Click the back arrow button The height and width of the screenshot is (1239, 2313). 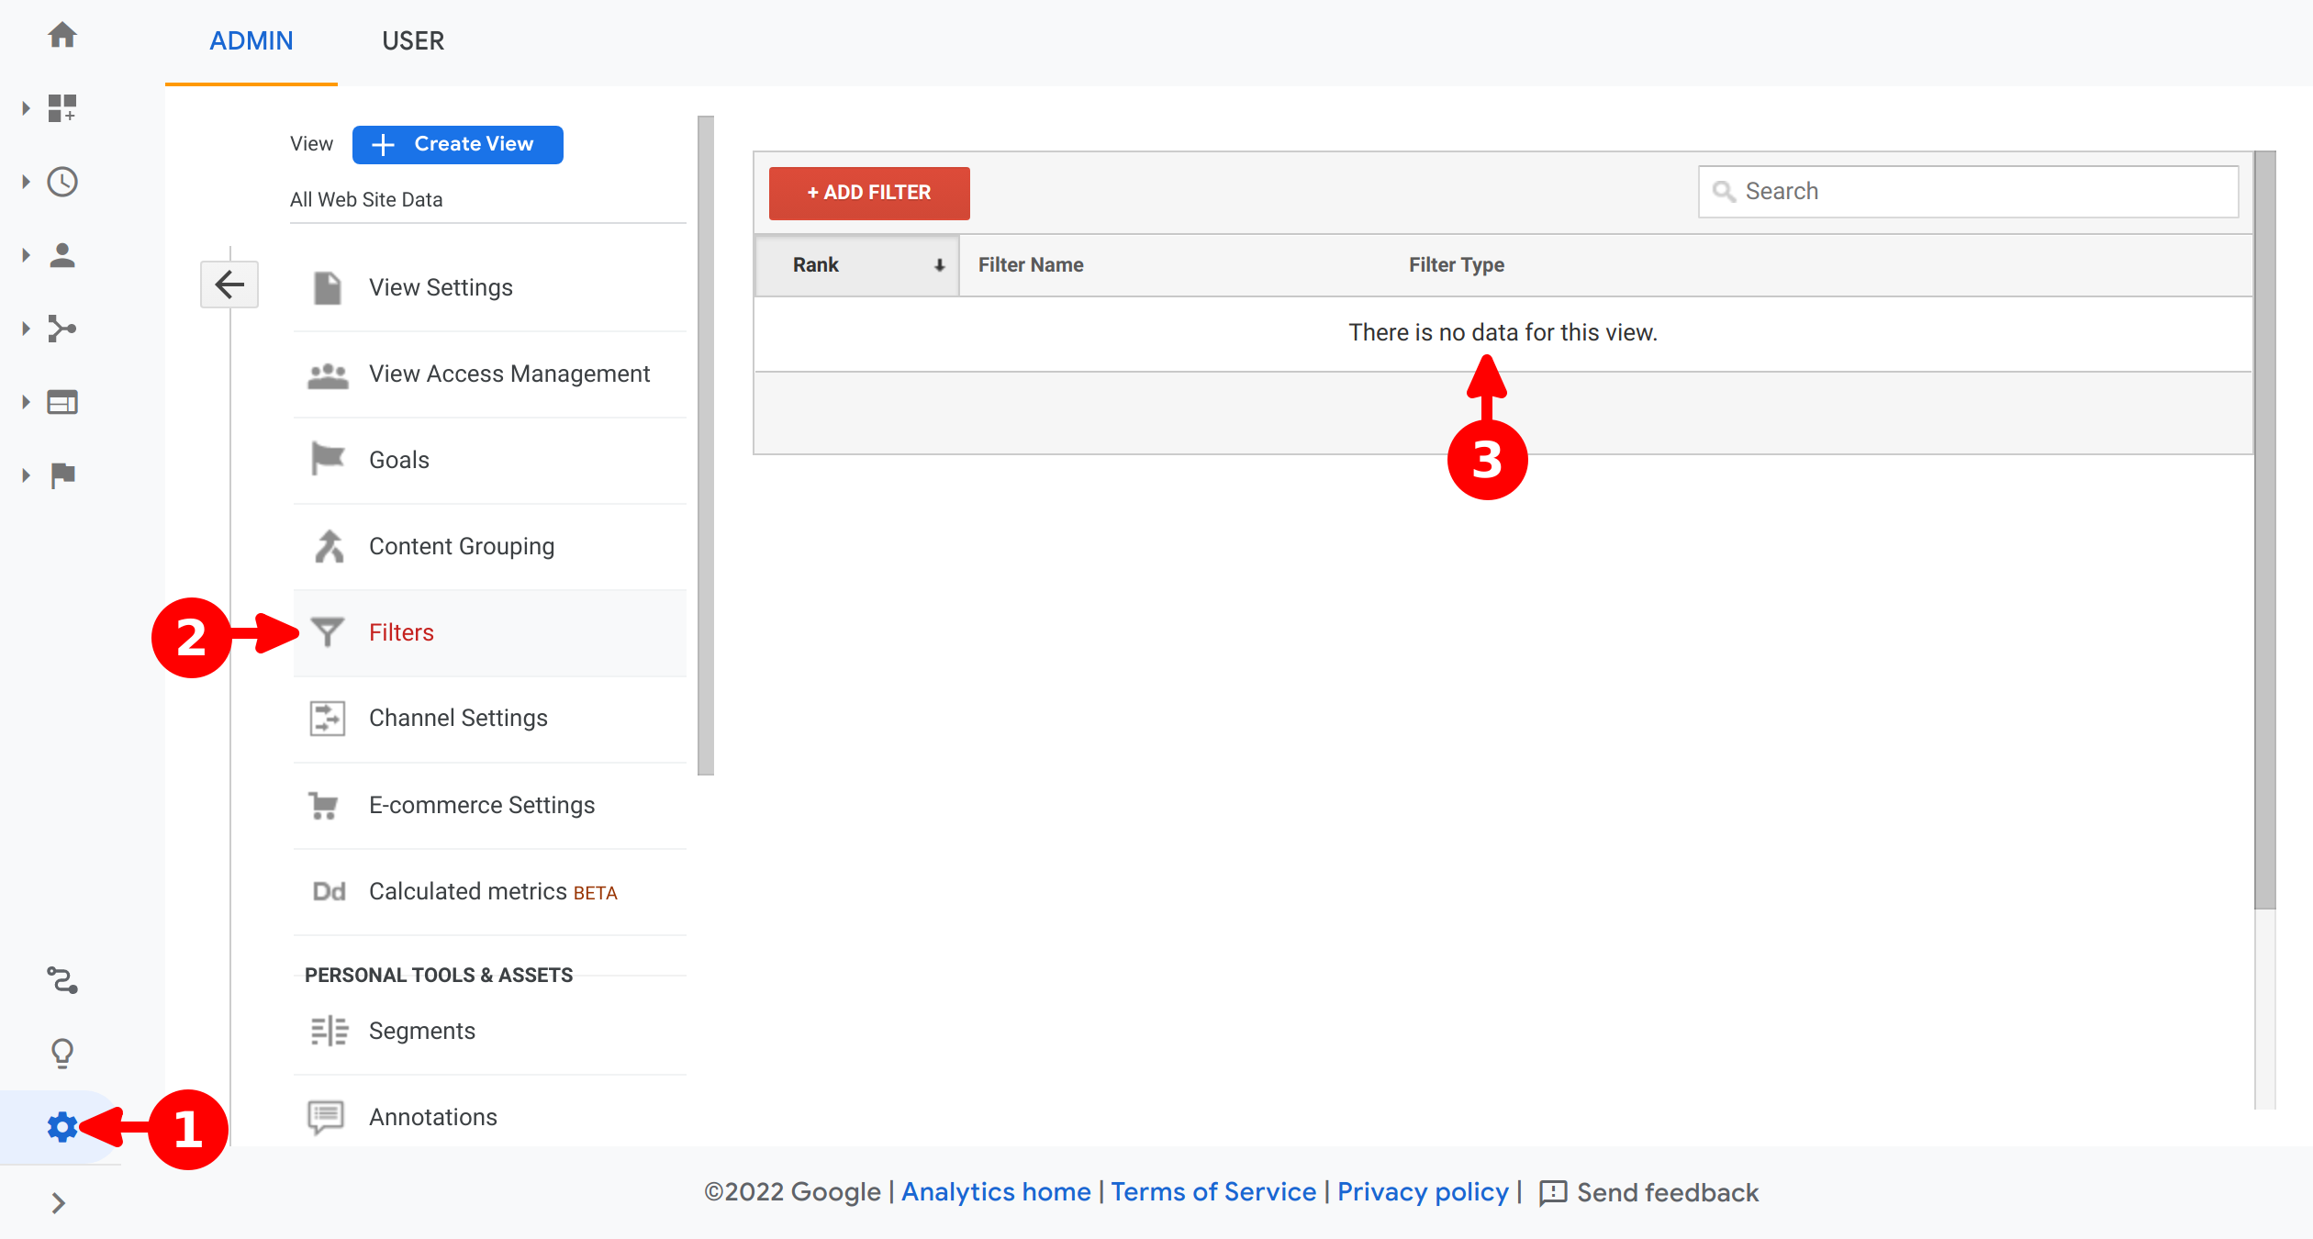[229, 285]
